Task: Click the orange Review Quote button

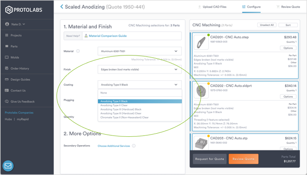Action: [243, 159]
